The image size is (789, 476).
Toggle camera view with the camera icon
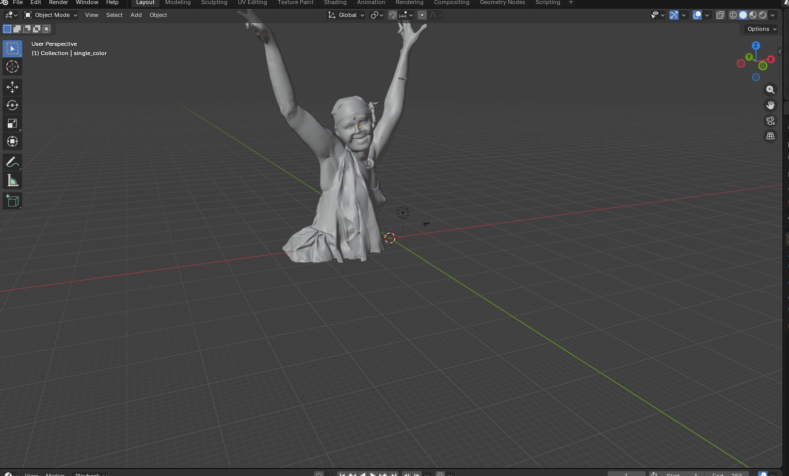(x=770, y=121)
